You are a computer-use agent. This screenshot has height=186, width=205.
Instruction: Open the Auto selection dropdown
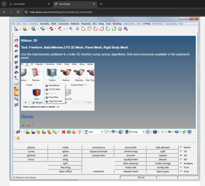coord(102,132)
